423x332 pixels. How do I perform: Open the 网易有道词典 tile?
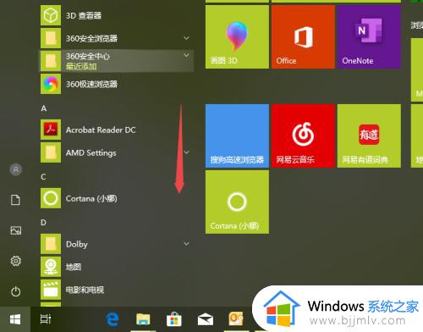pos(369,136)
